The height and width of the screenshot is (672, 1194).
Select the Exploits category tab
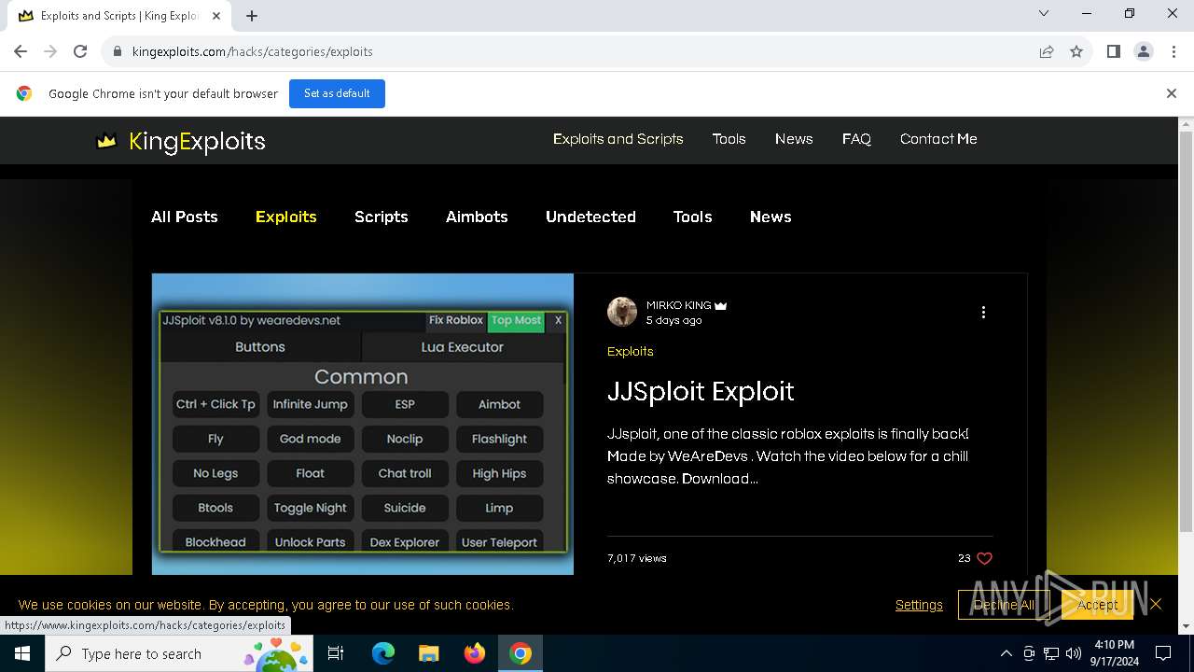(x=286, y=217)
